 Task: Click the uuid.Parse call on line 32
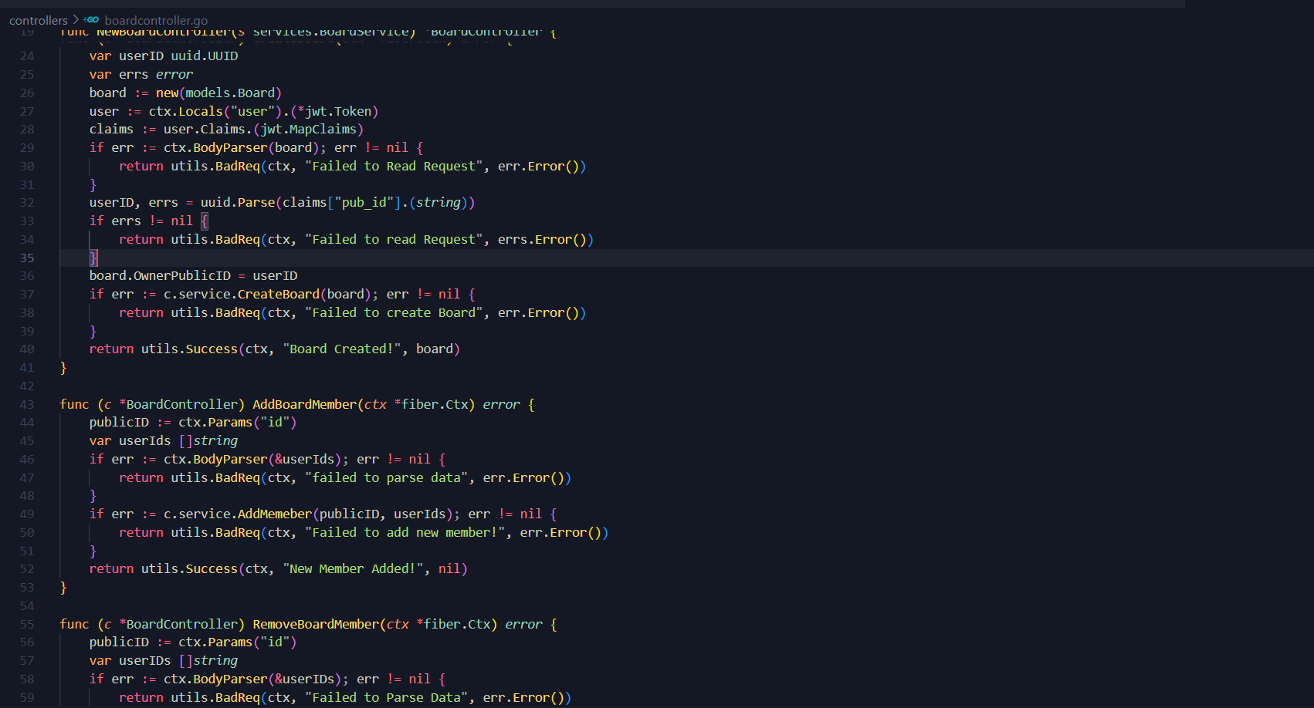point(237,202)
